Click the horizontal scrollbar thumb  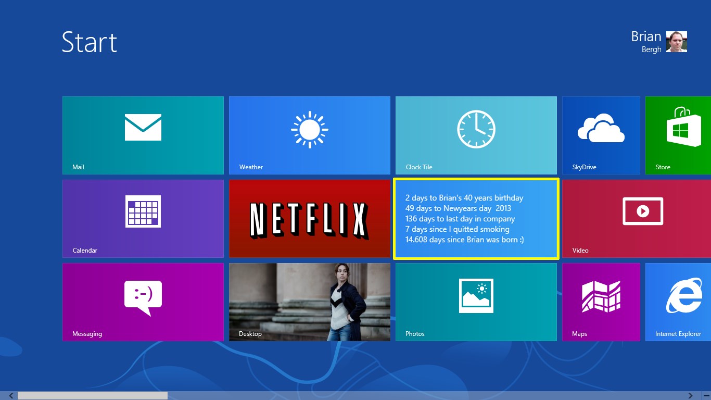click(93, 396)
